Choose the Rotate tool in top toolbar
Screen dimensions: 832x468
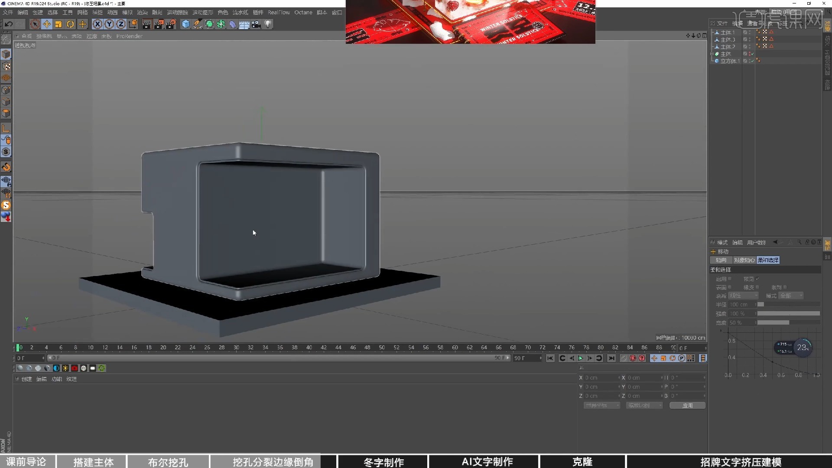tap(70, 24)
